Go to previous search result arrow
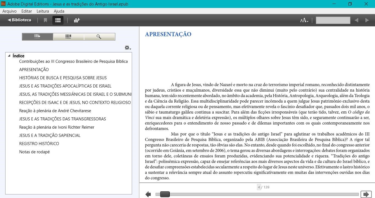375x198 pixels. [x=356, y=20]
